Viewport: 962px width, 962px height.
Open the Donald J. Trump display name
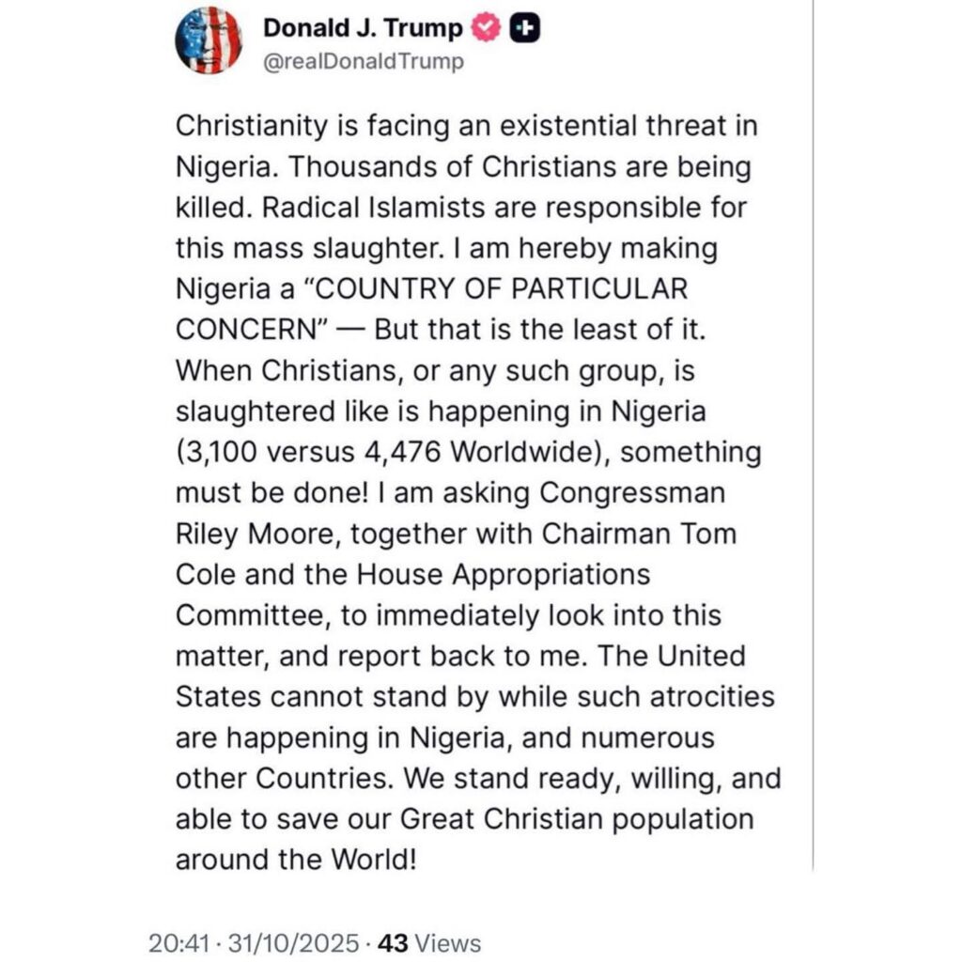click(363, 29)
